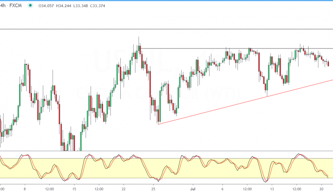
Task: Select the short horizontal resistance line
Action: (237, 49)
